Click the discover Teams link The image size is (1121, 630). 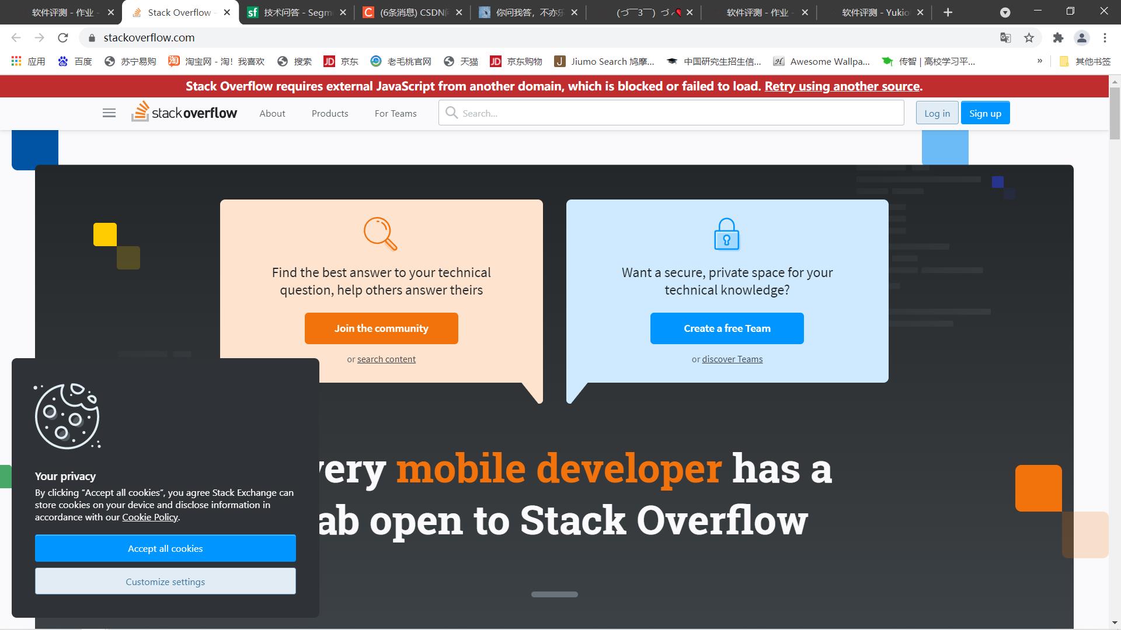[x=732, y=359]
